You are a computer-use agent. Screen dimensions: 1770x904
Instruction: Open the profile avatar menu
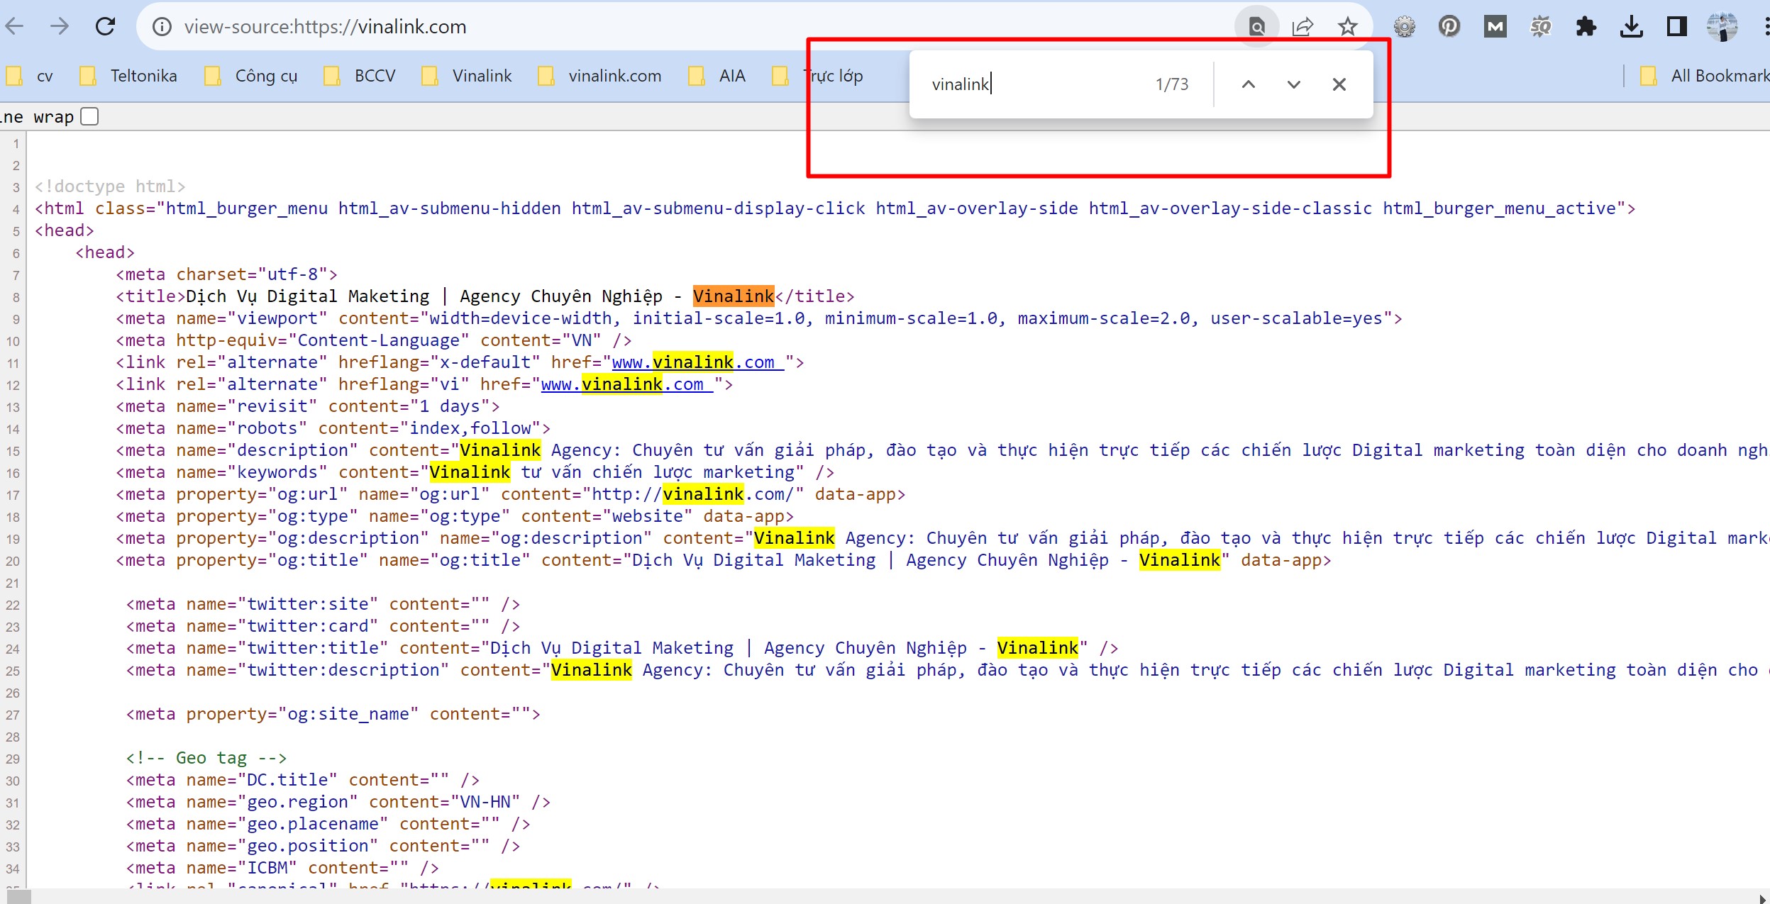pos(1722,27)
